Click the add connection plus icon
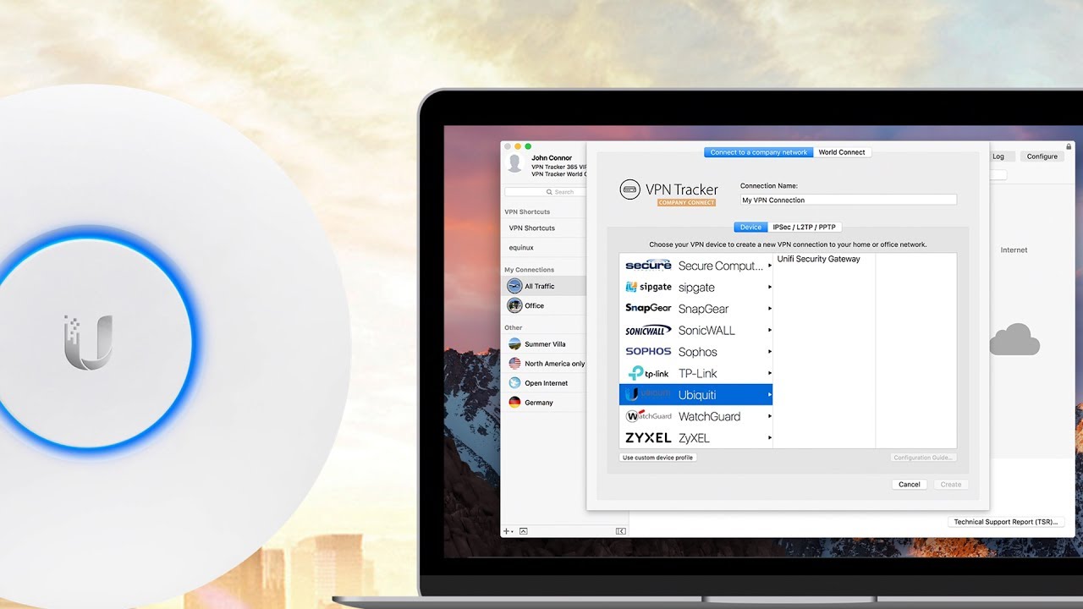The height and width of the screenshot is (609, 1083). point(507,531)
